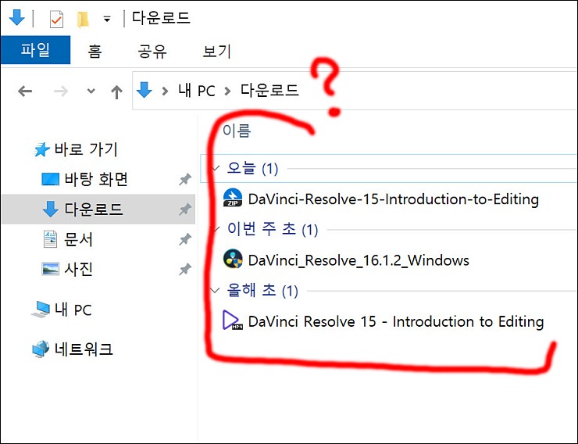
Task: Expand the chevron before 내 PC in address bar
Action: pyautogui.click(x=165, y=91)
